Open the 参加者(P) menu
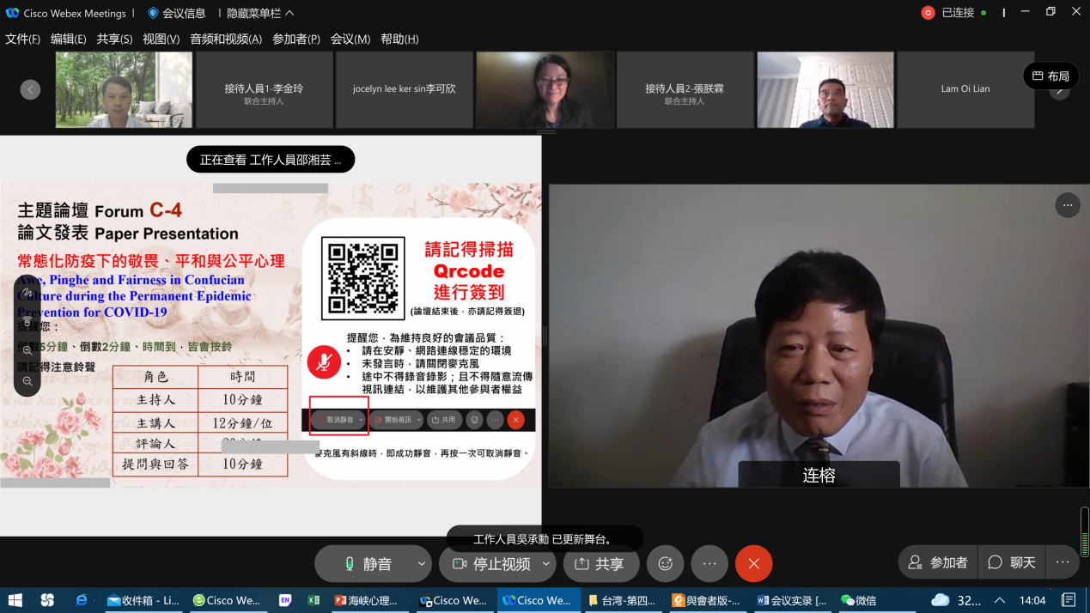This screenshot has height=613, width=1090. 296,39
